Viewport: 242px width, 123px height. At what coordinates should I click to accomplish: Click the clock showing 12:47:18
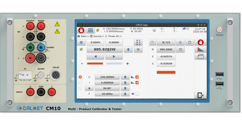coord(200,29)
